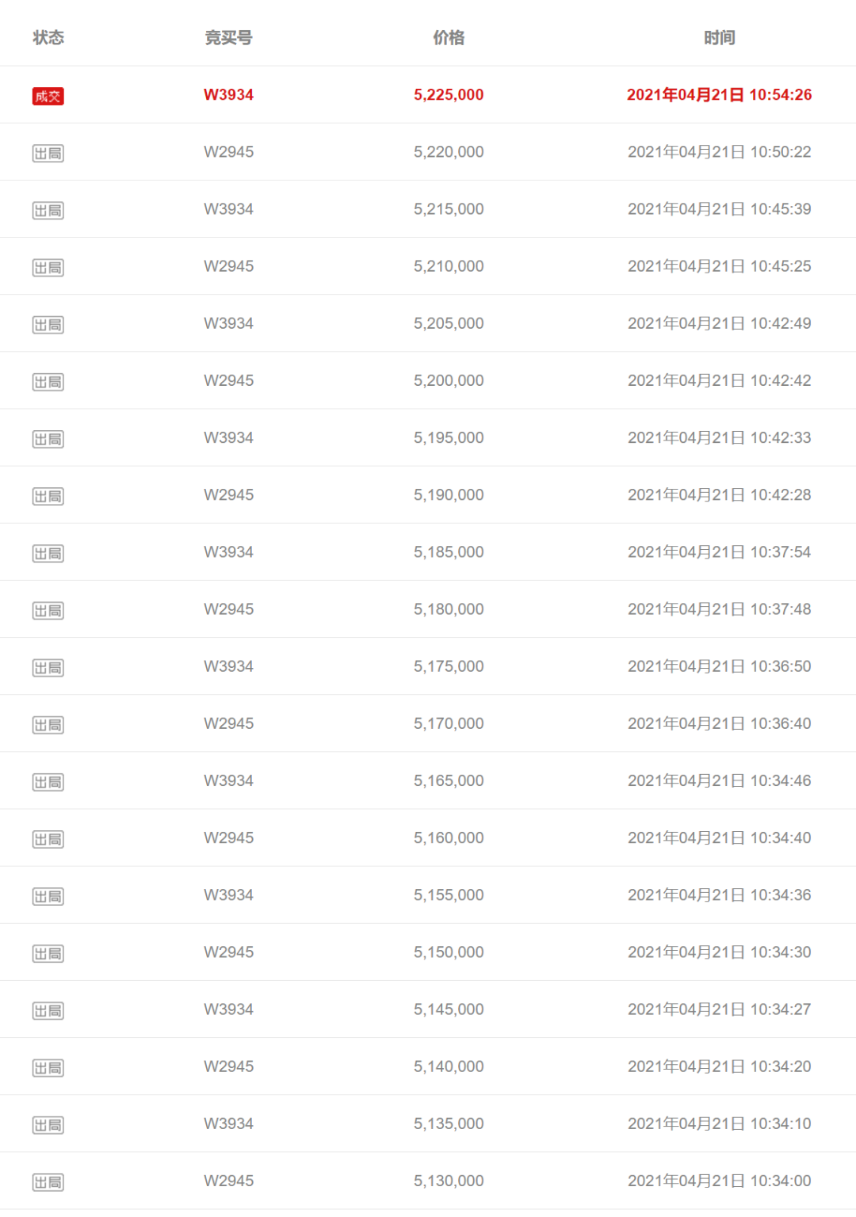Click the price 5,195,000
The width and height of the screenshot is (856, 1217).
click(449, 437)
